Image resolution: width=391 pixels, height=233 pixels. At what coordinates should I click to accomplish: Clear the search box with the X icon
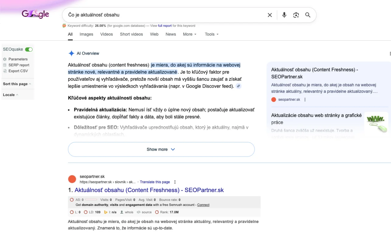click(x=270, y=15)
